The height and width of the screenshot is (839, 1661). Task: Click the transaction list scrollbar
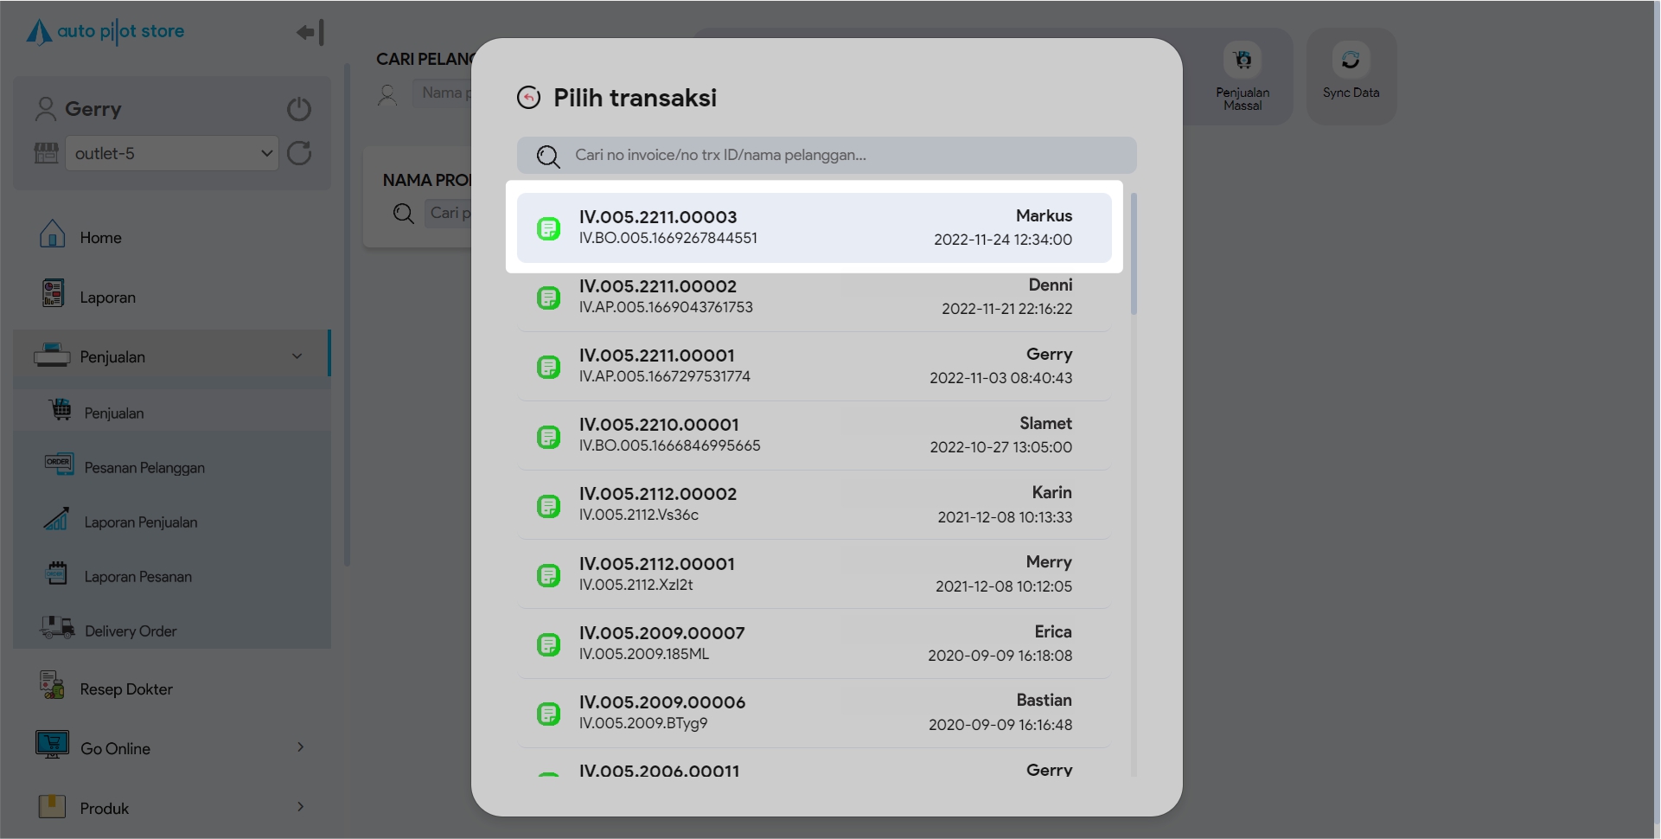[x=1134, y=254]
